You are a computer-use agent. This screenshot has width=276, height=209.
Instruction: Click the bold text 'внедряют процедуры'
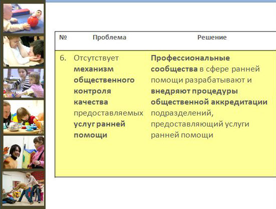click(x=194, y=91)
